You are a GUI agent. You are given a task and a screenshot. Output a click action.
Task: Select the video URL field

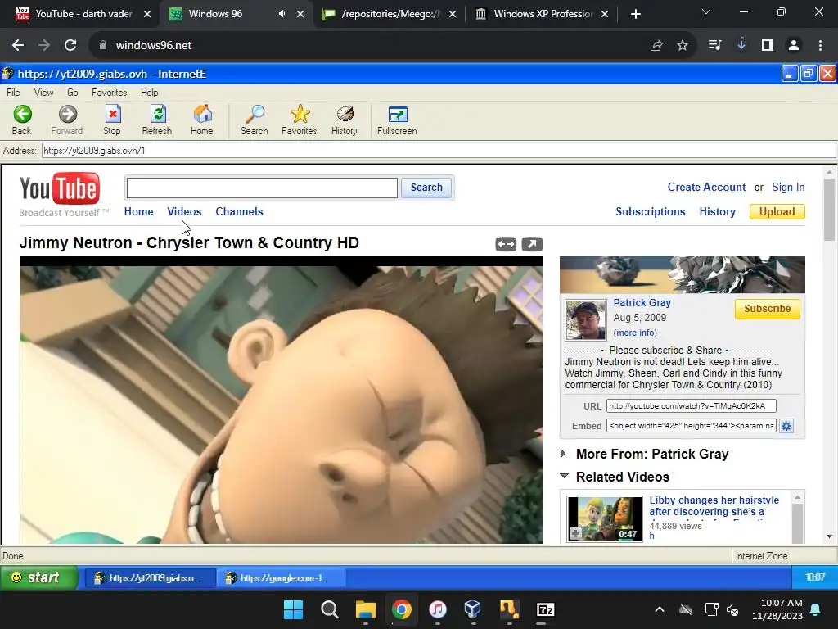click(691, 406)
